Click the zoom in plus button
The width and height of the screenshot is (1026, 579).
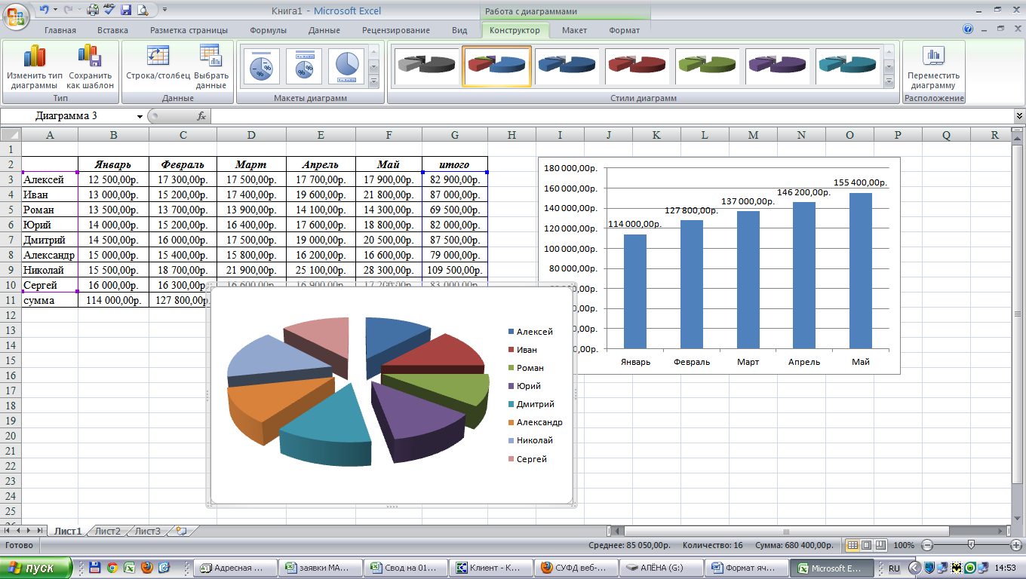pyautogui.click(x=1016, y=545)
